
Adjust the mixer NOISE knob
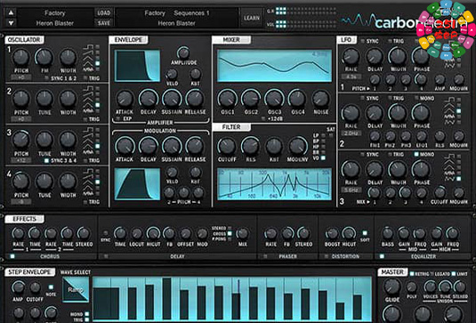pos(320,99)
